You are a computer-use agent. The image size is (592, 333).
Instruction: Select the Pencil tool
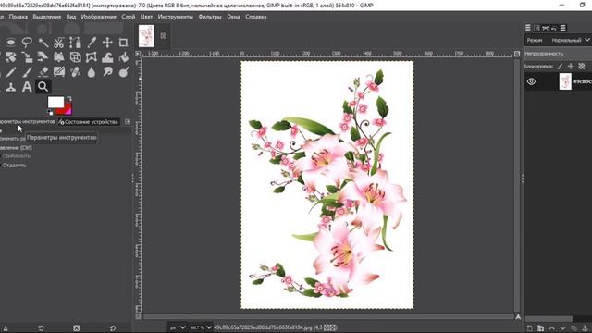(x=10, y=72)
